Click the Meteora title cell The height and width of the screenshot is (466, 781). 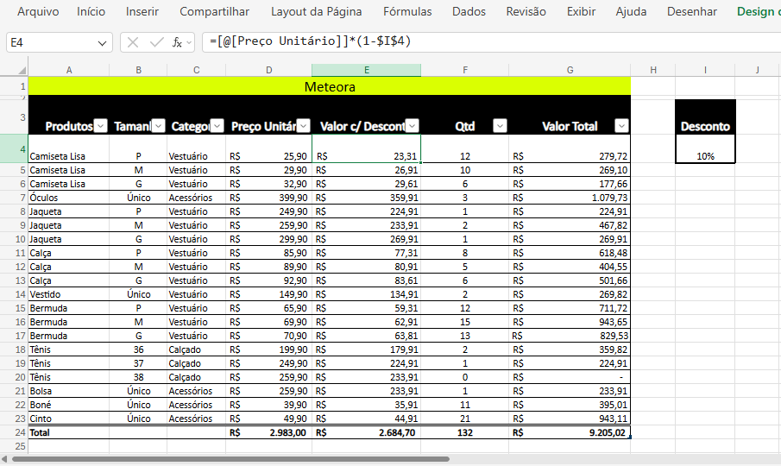[x=330, y=86]
